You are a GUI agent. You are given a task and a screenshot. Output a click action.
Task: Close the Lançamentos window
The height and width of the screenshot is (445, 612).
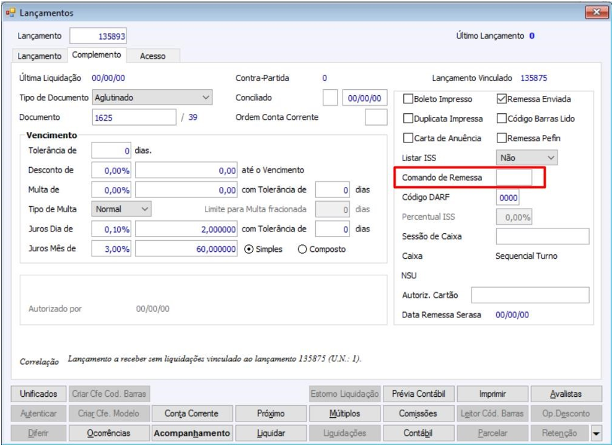click(x=597, y=12)
